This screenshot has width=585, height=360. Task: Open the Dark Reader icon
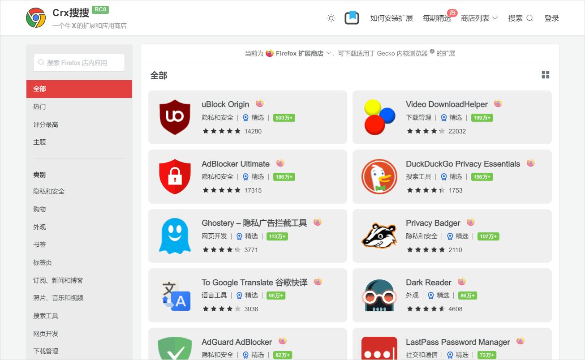379,295
